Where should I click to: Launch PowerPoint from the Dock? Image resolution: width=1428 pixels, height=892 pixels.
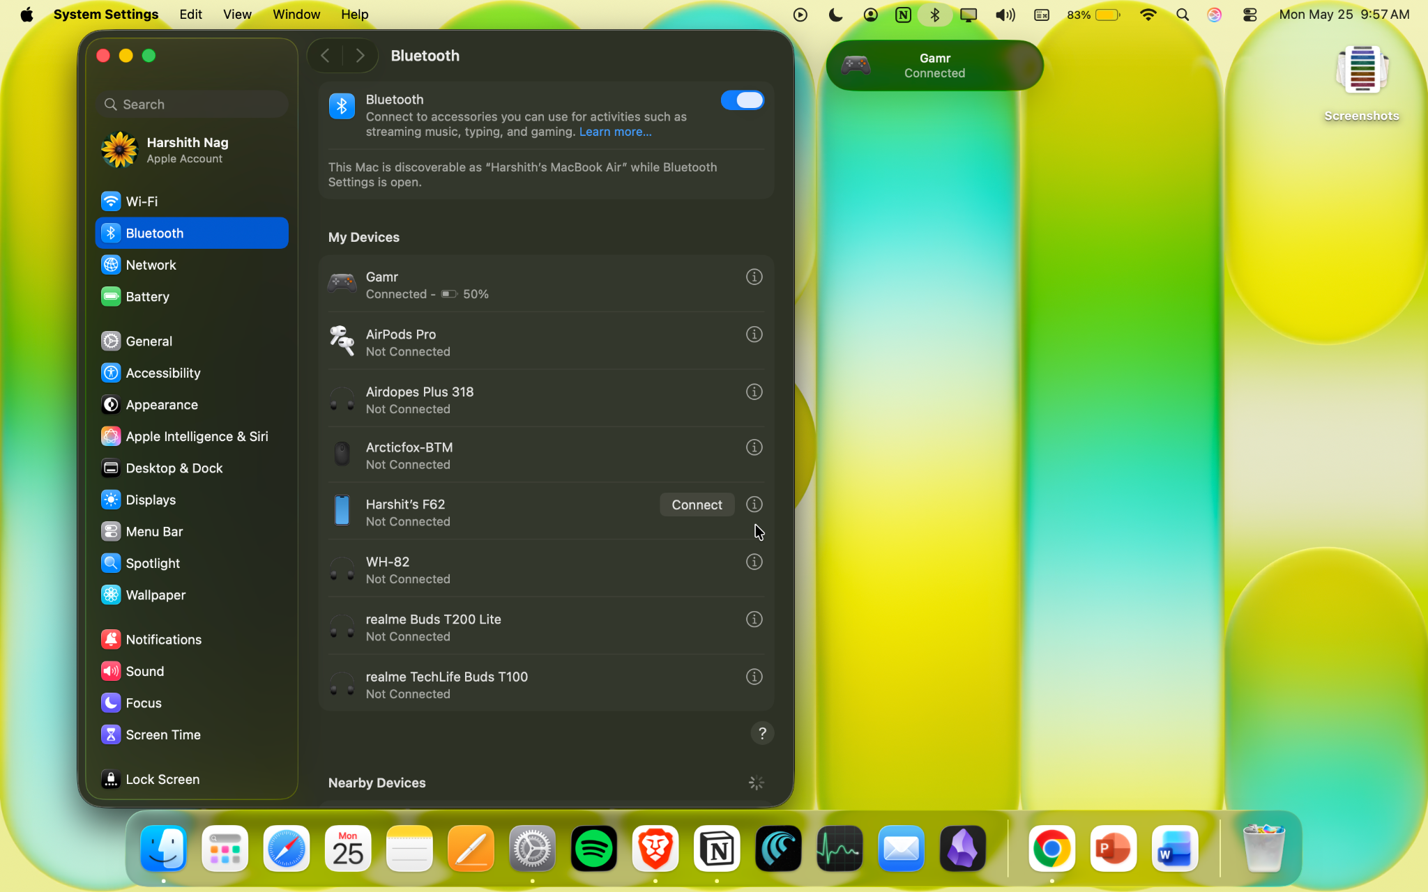1113,849
